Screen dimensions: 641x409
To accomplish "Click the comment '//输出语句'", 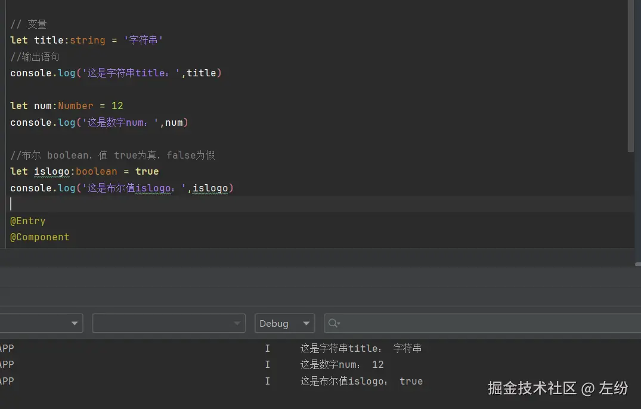I will (x=35, y=57).
